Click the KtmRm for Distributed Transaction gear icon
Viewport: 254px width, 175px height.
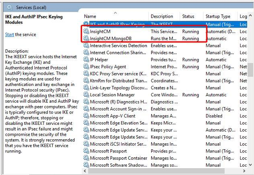[x=86, y=81]
